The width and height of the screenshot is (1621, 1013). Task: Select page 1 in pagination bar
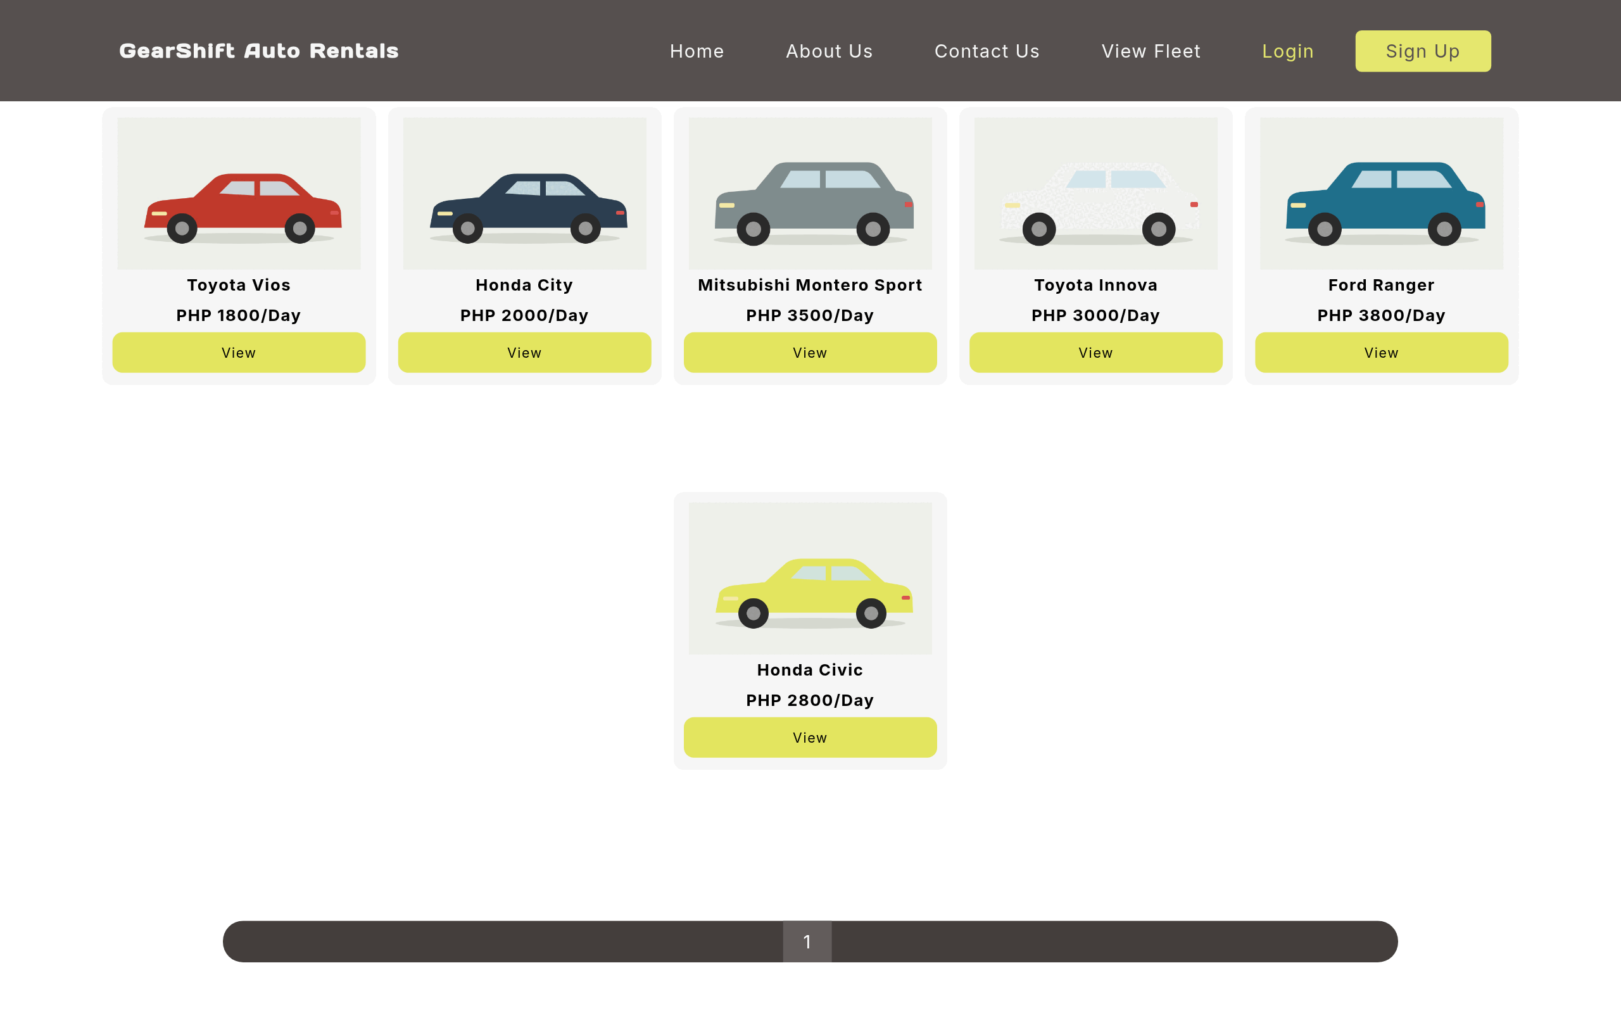[807, 941]
